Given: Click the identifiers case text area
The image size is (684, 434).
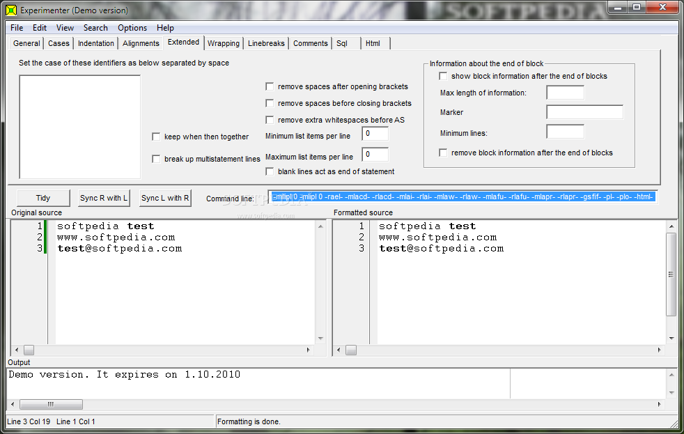Looking at the screenshot, I should pyautogui.click(x=80, y=127).
